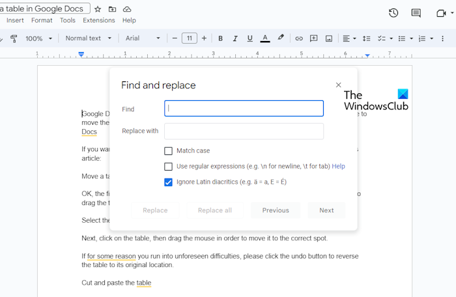Enable Use regular expressions checkbox
The height and width of the screenshot is (297, 456).
[169, 167]
